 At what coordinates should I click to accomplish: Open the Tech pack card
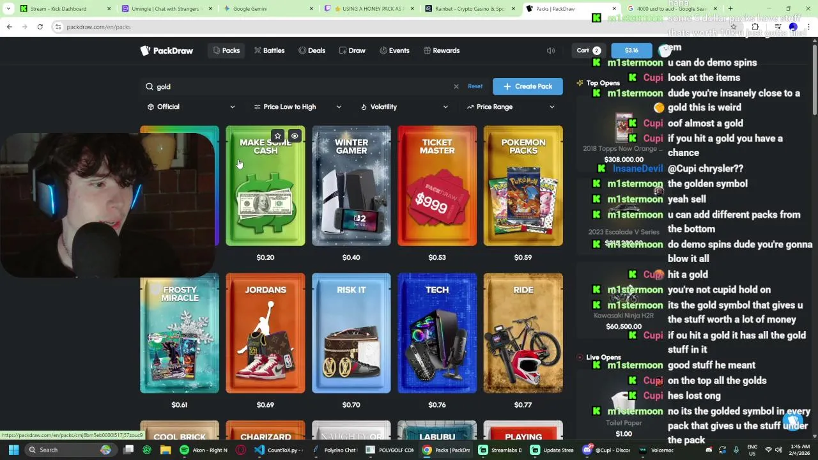(437, 333)
